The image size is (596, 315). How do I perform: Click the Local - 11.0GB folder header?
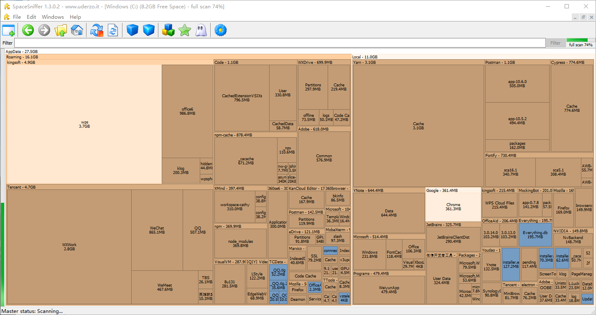(473, 57)
